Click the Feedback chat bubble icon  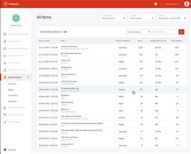[5, 150]
